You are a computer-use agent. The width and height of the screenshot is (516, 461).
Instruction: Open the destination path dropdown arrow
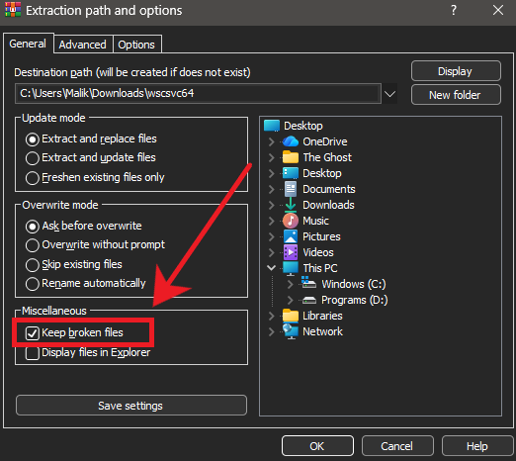tap(389, 94)
